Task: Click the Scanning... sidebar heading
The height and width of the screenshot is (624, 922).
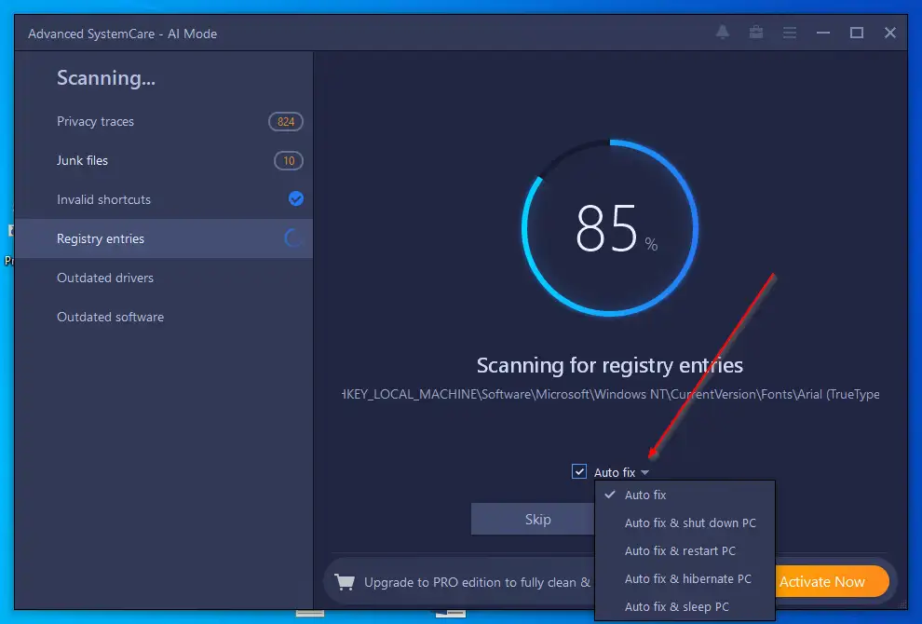Action: tap(106, 78)
